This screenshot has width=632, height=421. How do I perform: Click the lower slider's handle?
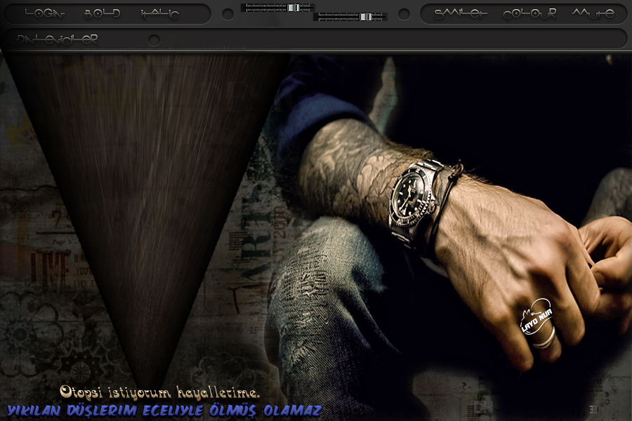click(x=366, y=17)
